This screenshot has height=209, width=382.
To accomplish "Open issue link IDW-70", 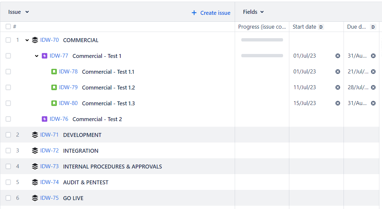I will 49,40.
